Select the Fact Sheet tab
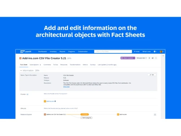 pyautogui.click(x=24, y=65)
